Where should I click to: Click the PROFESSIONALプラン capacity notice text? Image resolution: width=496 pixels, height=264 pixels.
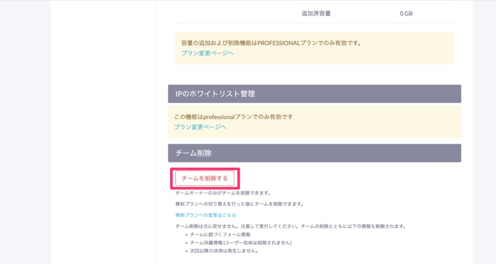coord(271,43)
